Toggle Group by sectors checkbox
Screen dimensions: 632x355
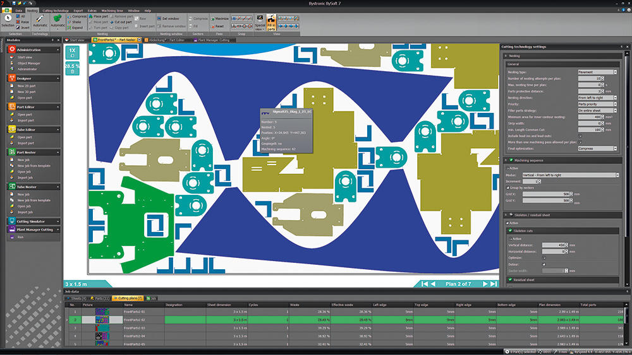[x=508, y=188]
